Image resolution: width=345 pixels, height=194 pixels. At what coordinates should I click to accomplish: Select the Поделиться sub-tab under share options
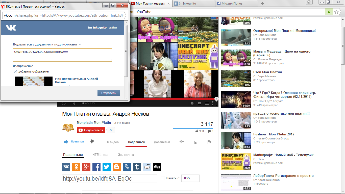(x=73, y=155)
